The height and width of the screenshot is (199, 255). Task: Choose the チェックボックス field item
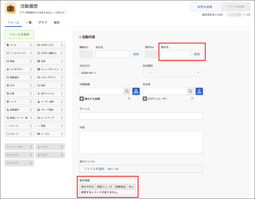pyautogui.click(x=50, y=69)
